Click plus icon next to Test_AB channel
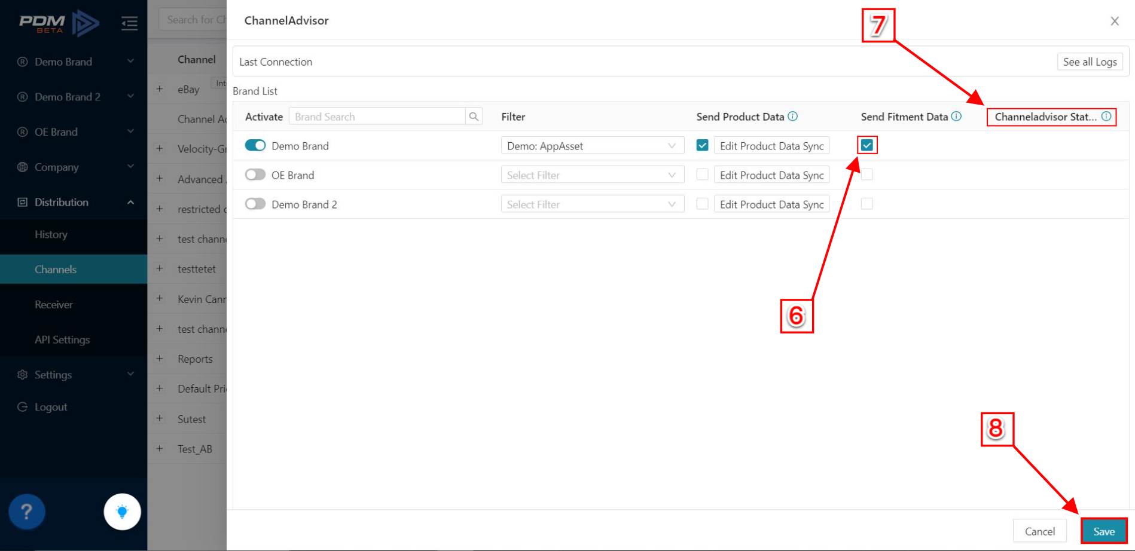The height and width of the screenshot is (551, 1135). click(x=160, y=448)
